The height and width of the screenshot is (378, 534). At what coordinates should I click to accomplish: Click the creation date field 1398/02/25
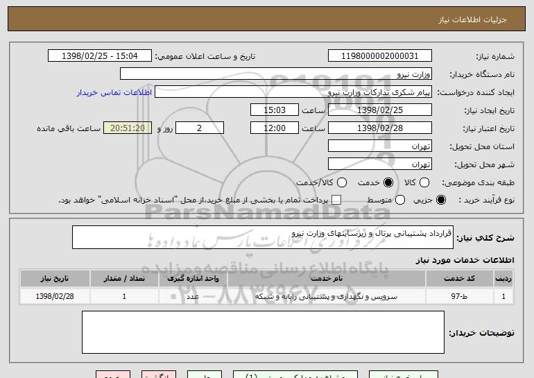tap(380, 110)
